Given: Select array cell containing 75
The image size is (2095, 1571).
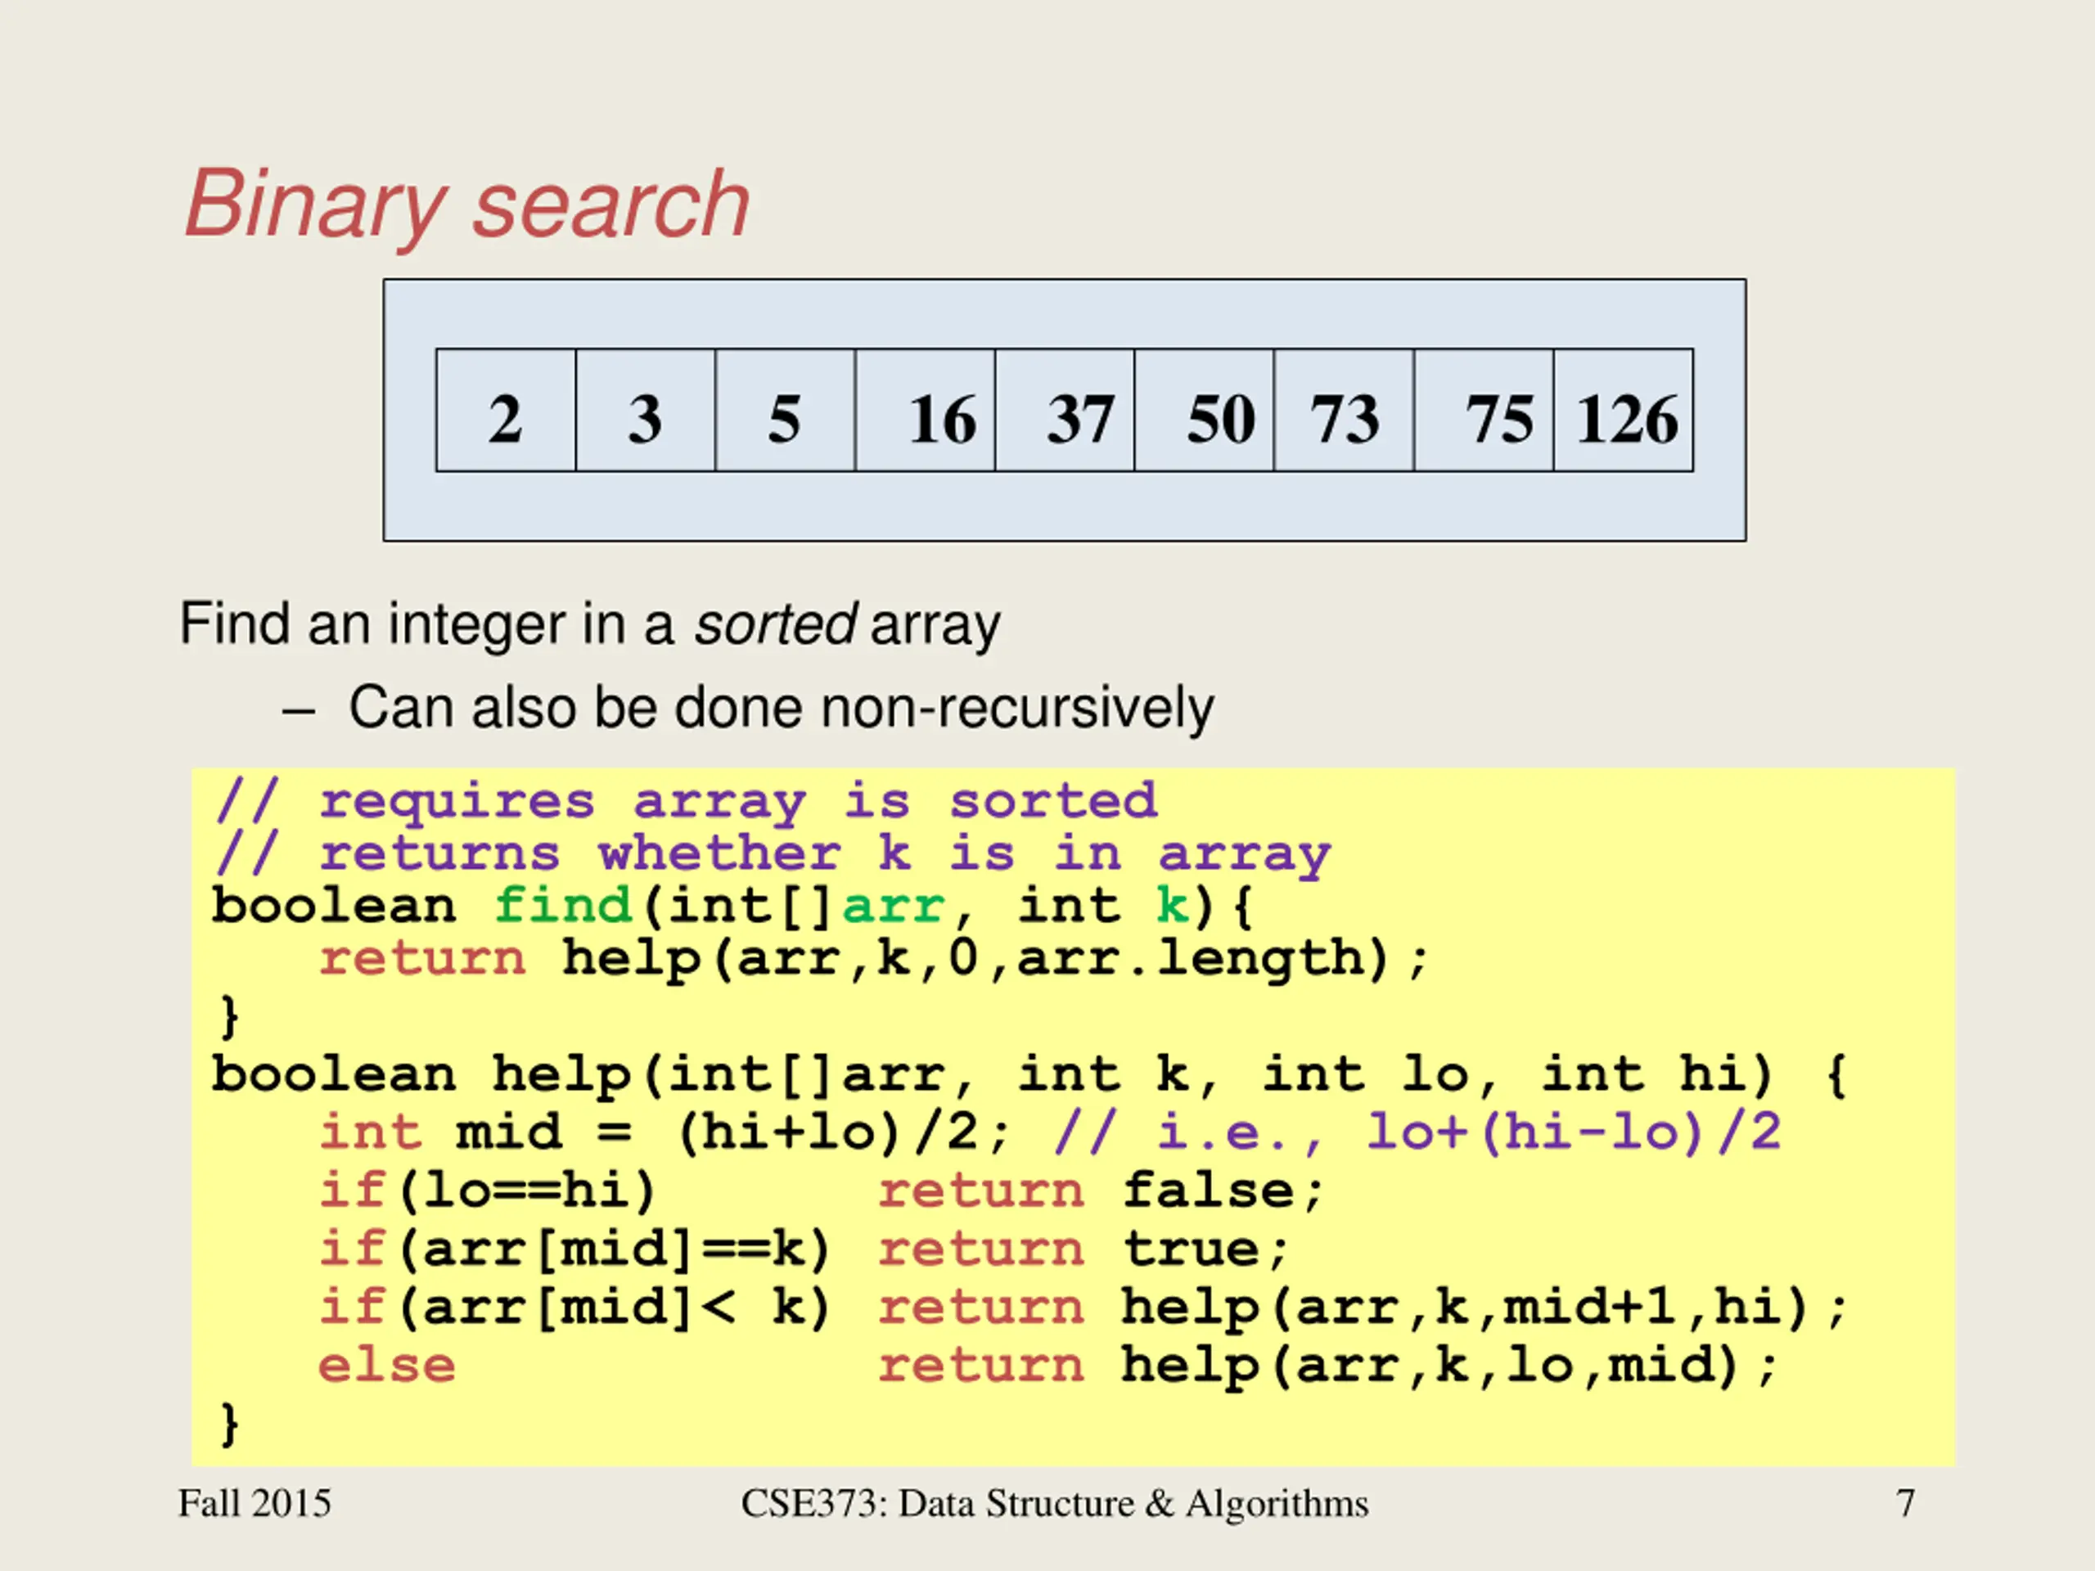Looking at the screenshot, I should click(1485, 410).
